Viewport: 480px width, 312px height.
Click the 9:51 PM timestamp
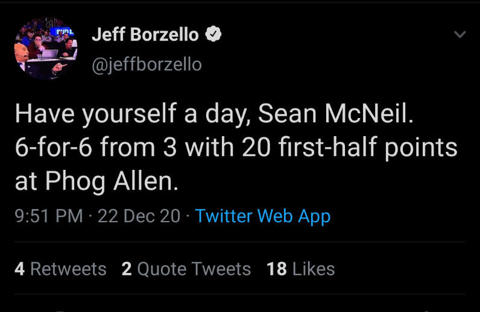48,216
